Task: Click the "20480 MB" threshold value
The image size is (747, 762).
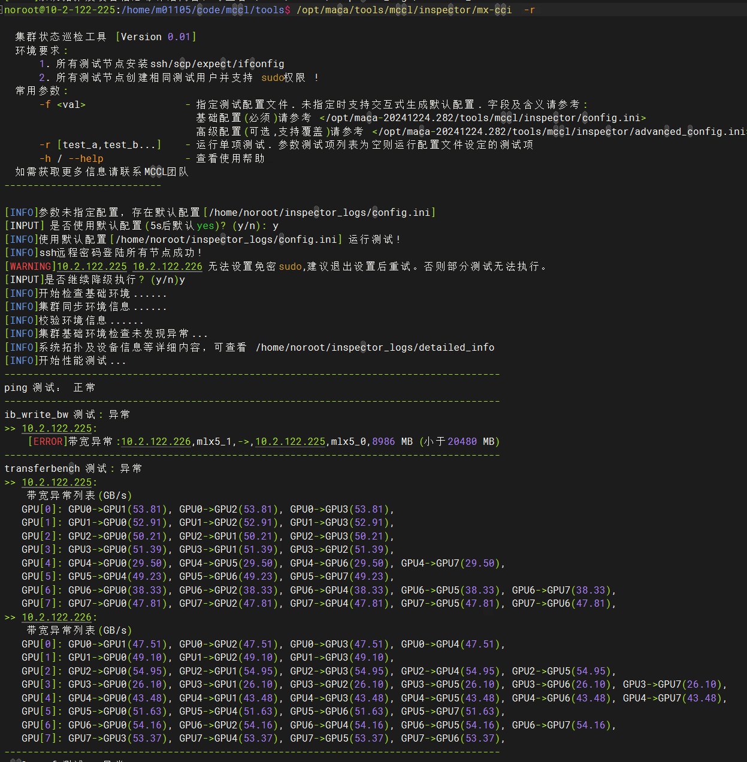Action: pyautogui.click(x=471, y=441)
